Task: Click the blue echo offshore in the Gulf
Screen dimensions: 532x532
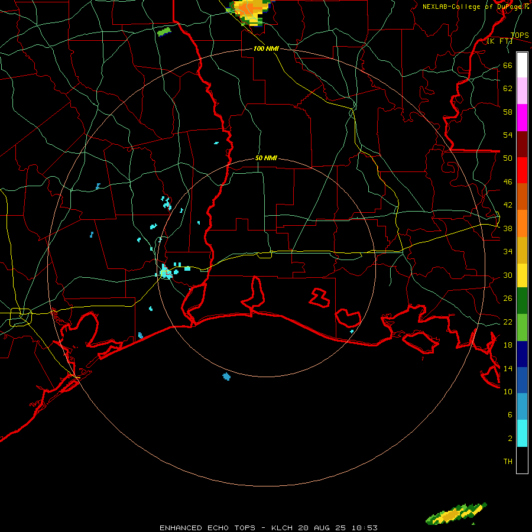Action: point(226,377)
